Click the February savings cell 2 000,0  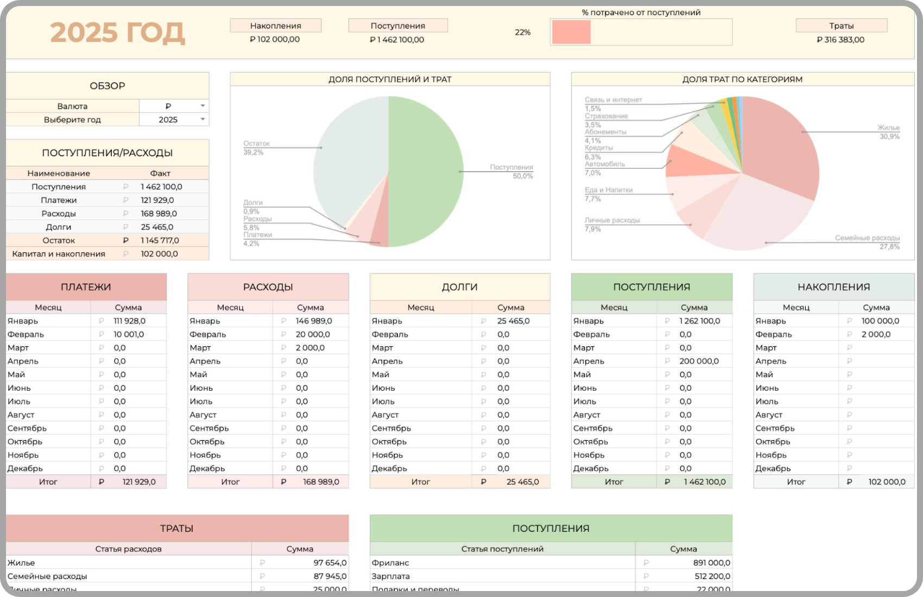[876, 334]
